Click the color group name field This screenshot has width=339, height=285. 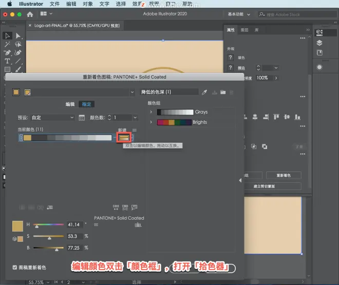coord(169,92)
